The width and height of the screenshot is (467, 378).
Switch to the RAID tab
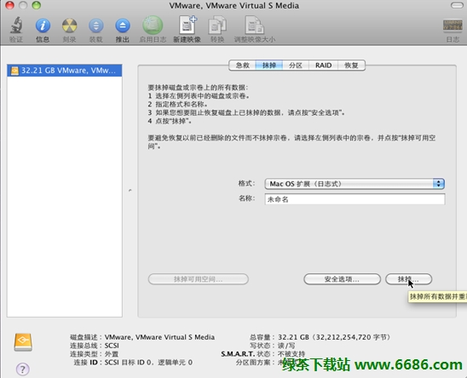point(324,66)
